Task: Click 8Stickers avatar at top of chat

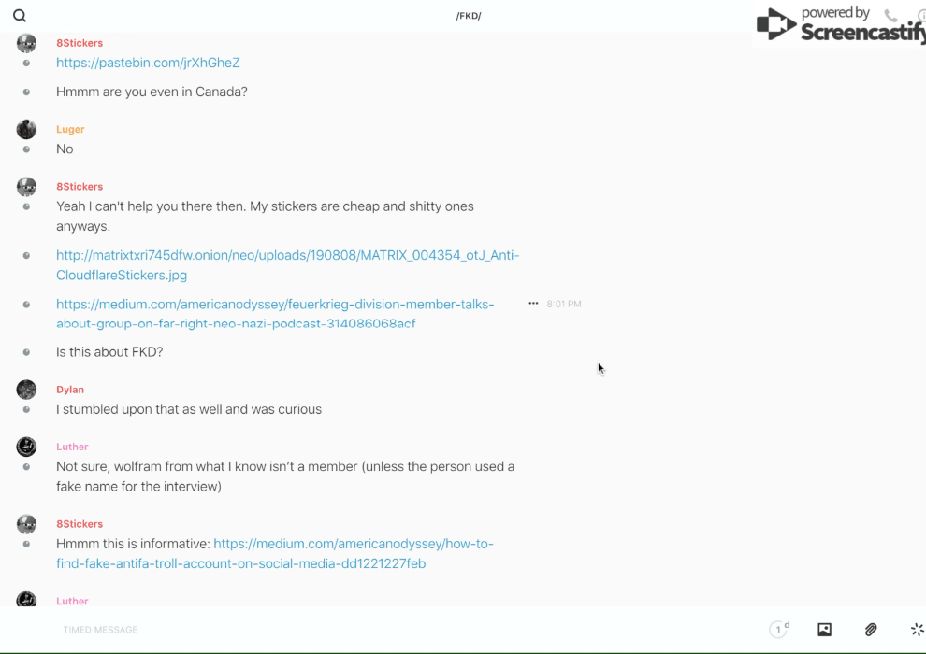Action: [x=26, y=44]
